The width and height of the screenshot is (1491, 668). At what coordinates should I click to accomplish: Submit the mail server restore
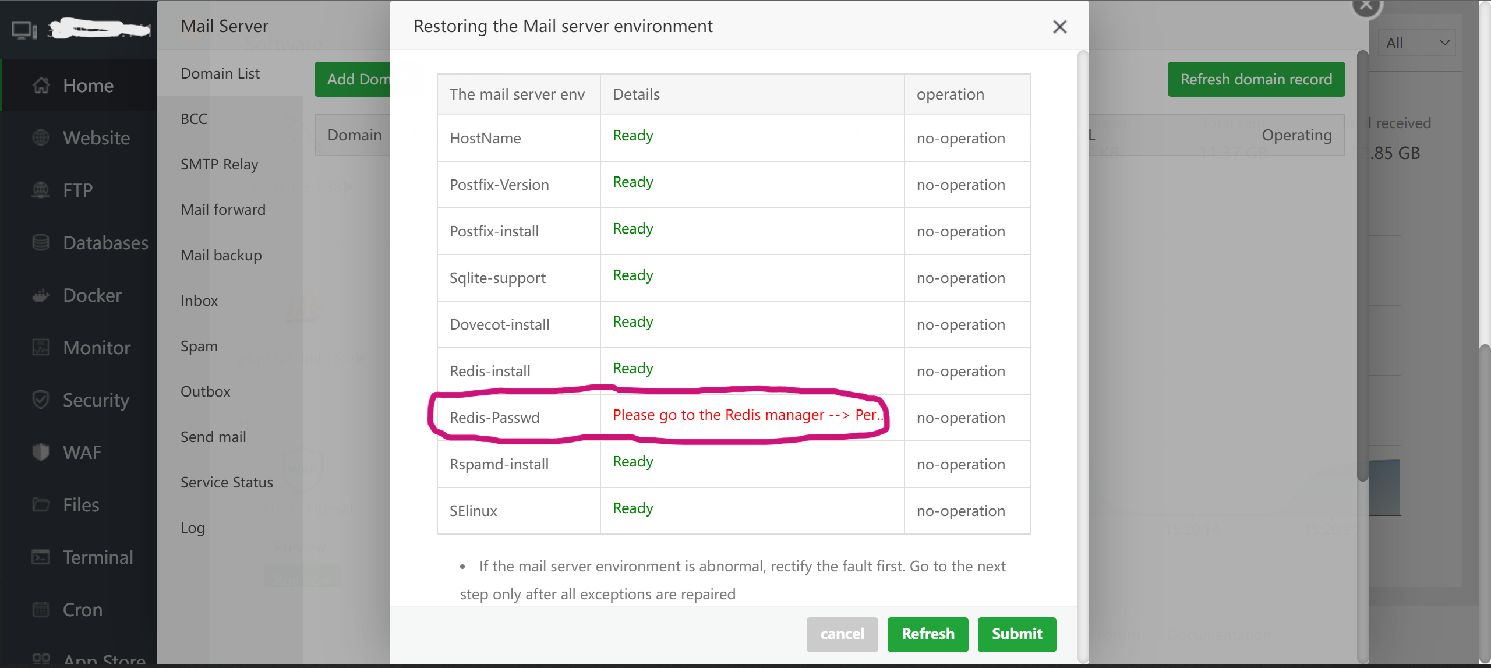click(1016, 634)
